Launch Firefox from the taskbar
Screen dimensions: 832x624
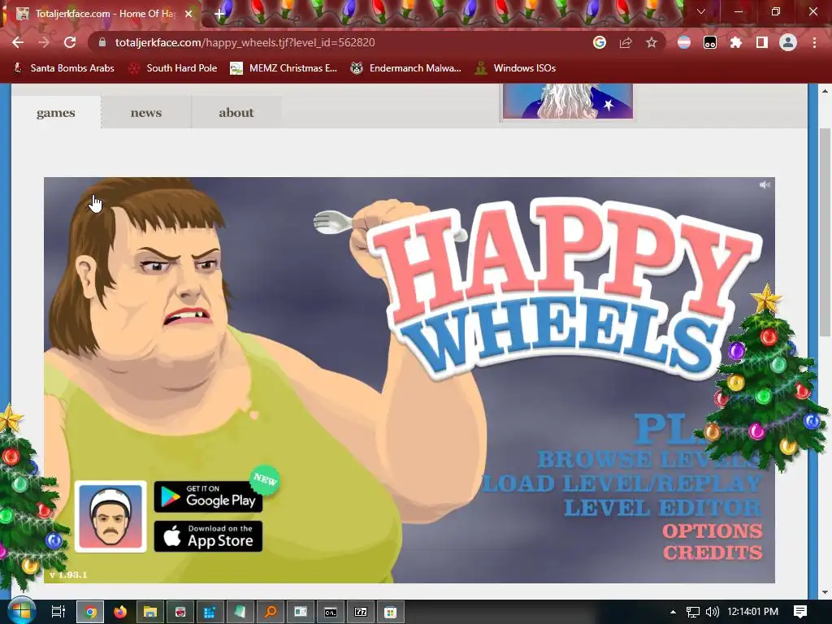tap(120, 613)
